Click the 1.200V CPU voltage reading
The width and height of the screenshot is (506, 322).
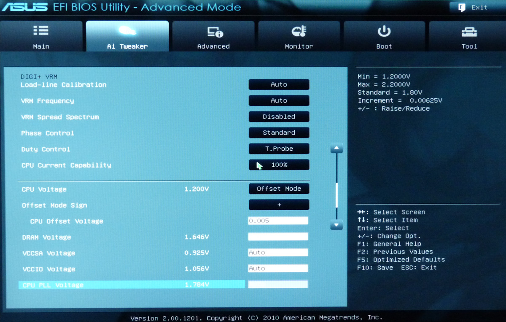pos(196,189)
